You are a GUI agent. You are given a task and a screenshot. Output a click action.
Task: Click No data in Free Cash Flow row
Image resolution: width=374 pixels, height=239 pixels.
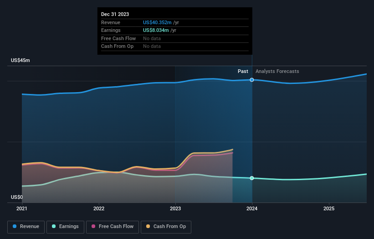pyautogui.click(x=152, y=38)
